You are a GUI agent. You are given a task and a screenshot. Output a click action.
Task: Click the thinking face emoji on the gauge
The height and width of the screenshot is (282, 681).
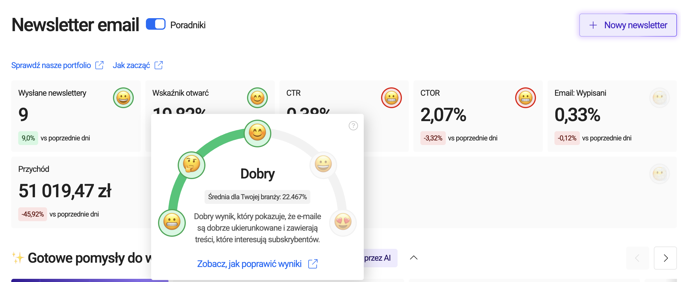click(192, 165)
